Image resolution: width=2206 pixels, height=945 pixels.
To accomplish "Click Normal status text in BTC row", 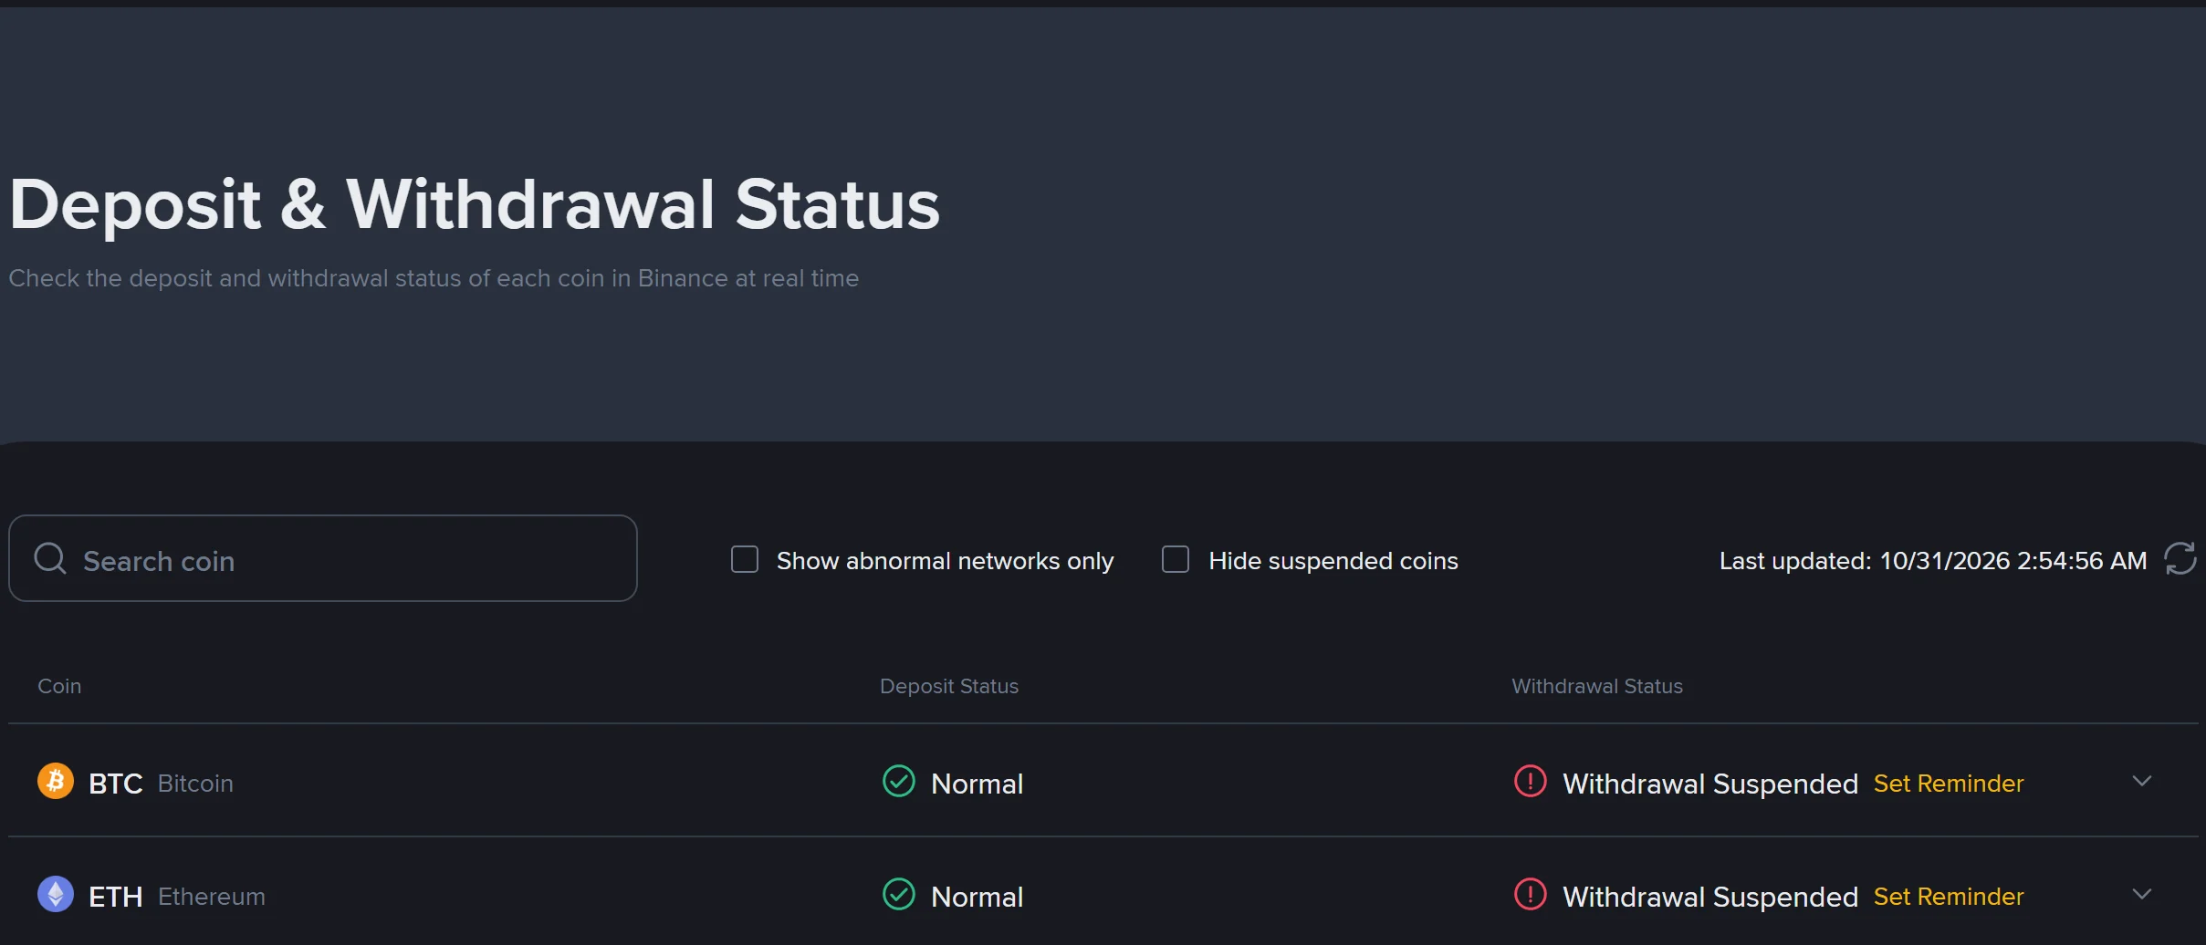I will [977, 784].
